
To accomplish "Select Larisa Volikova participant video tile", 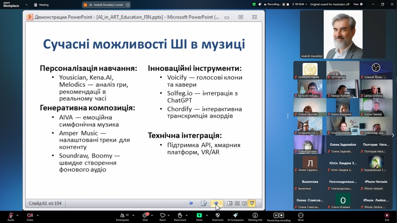I will click(376, 88).
